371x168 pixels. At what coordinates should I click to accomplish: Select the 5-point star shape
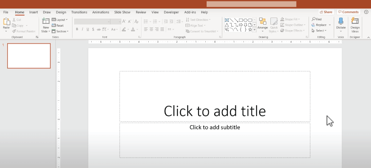[250, 30]
